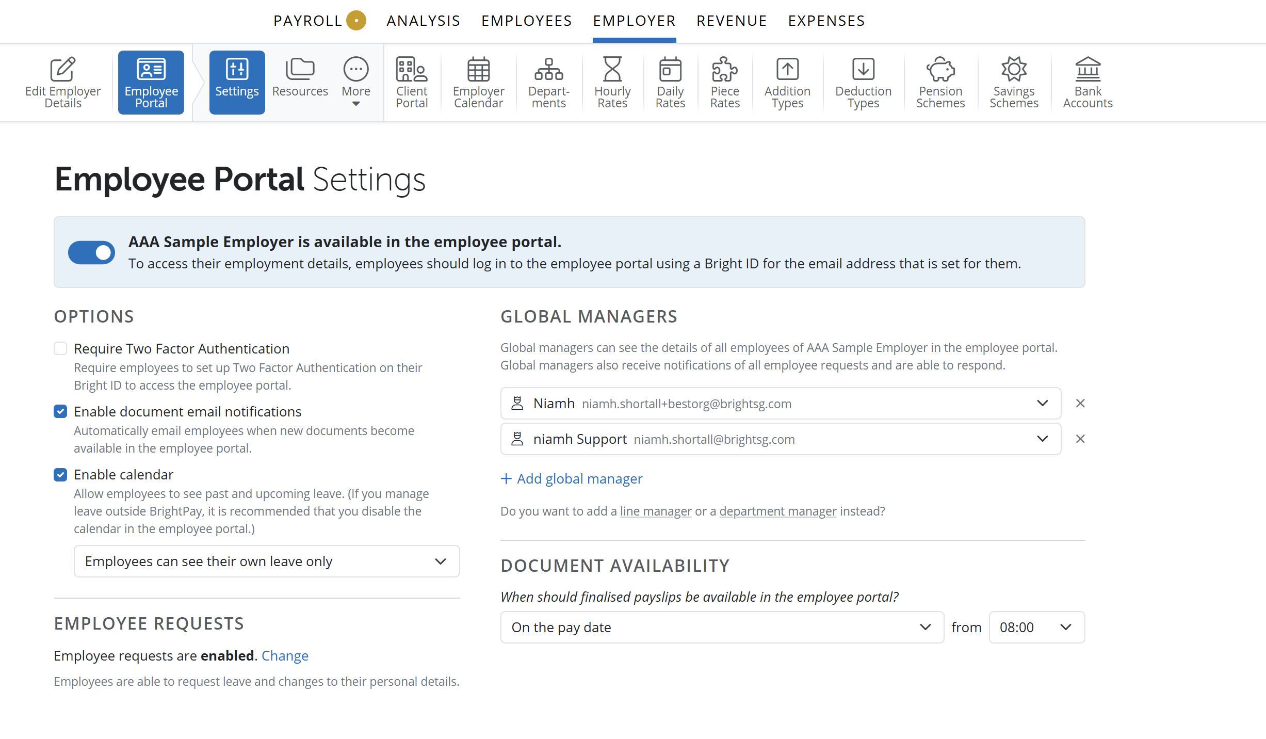This screenshot has width=1266, height=739.
Task: Open Deduction Types
Action: tap(863, 83)
